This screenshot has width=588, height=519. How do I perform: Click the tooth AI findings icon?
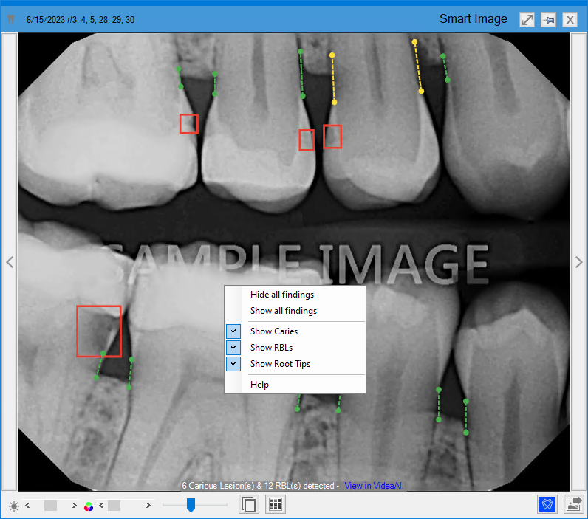[x=547, y=505]
